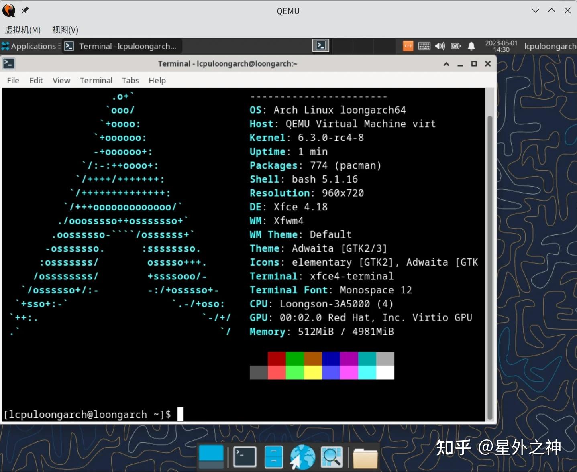Open the keyboard layout icon in the tray
577x472 pixels.
pyautogui.click(x=424, y=46)
